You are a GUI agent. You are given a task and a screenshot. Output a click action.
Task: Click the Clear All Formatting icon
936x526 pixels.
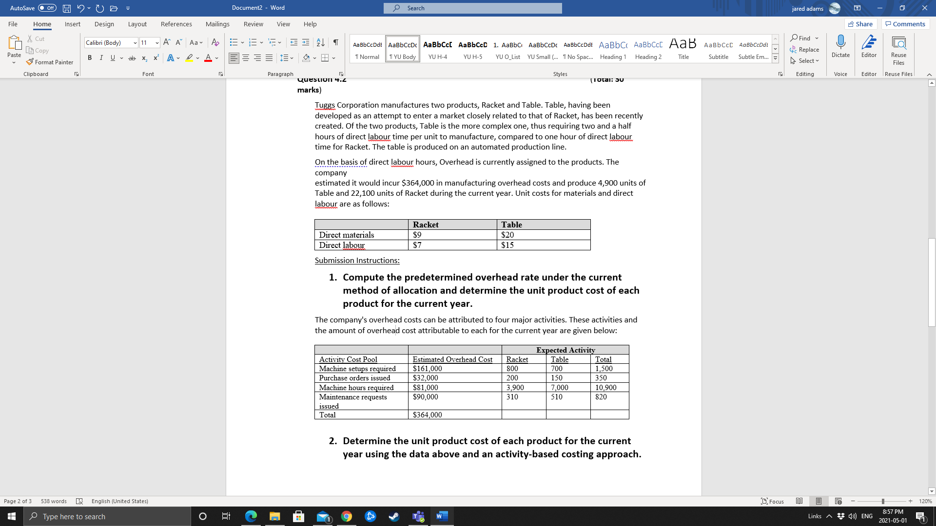tap(215, 42)
